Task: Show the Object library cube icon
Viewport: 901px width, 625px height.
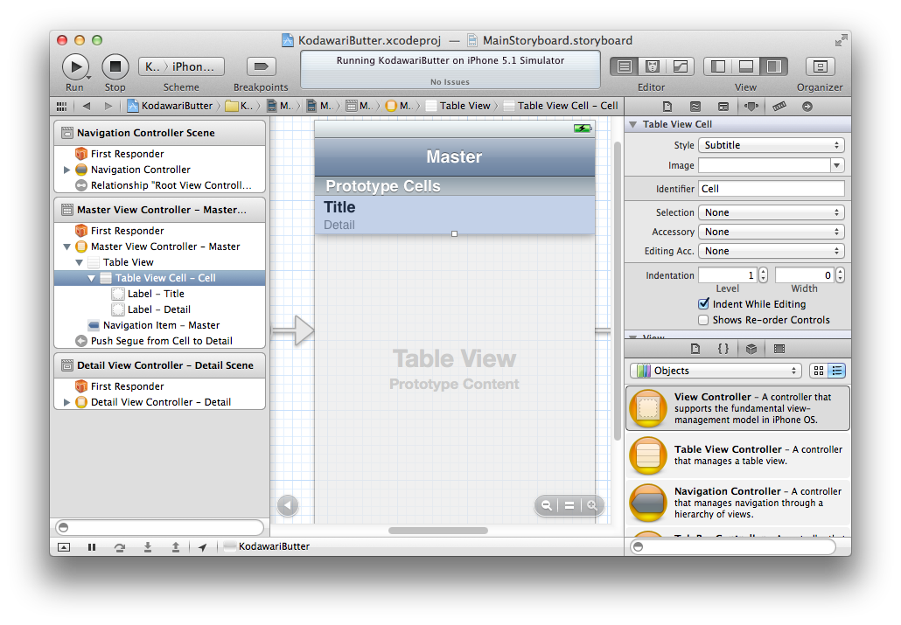Action: tap(751, 349)
